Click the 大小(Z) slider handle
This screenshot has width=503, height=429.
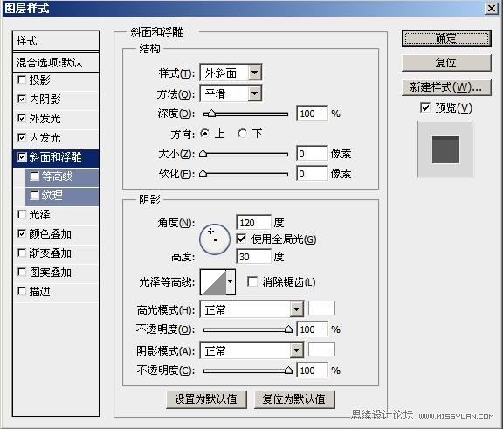(x=203, y=154)
